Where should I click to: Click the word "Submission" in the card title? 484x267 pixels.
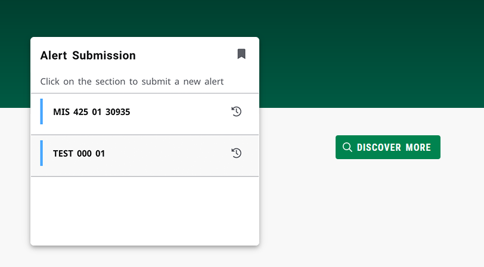point(104,55)
